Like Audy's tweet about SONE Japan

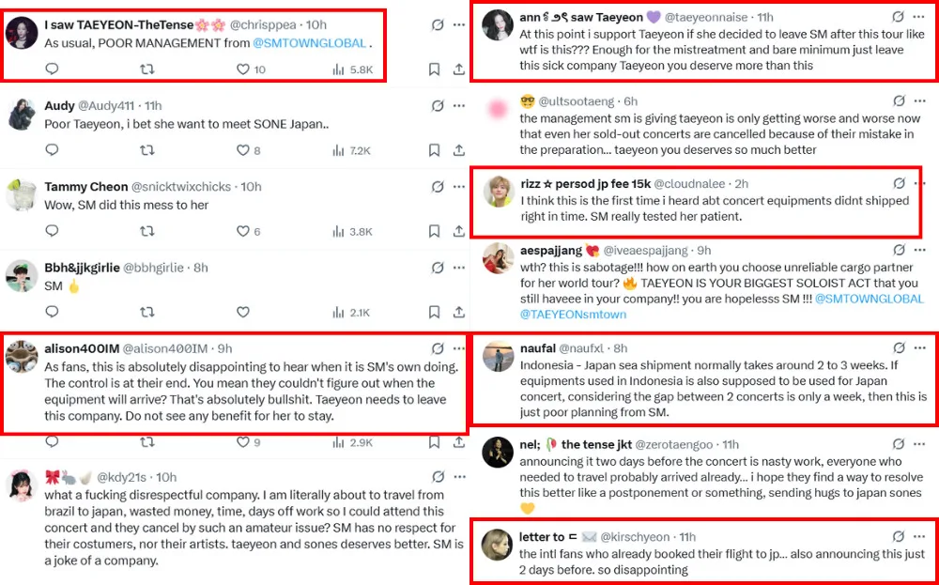[242, 150]
